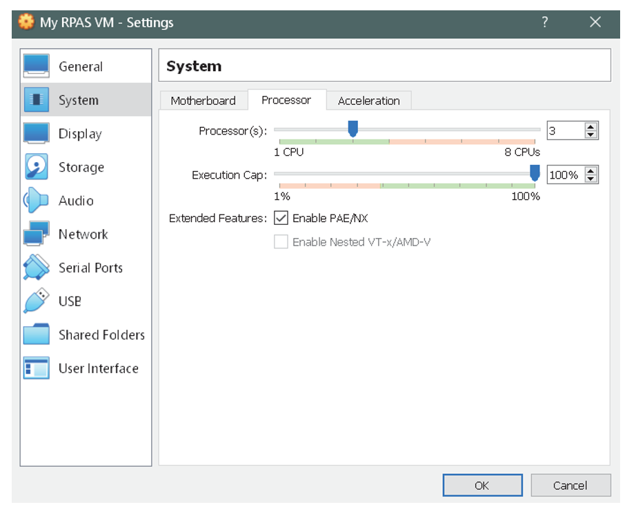
Task: Click the Enable Nested VT-x/AMD-V checkbox
Action: (281, 242)
